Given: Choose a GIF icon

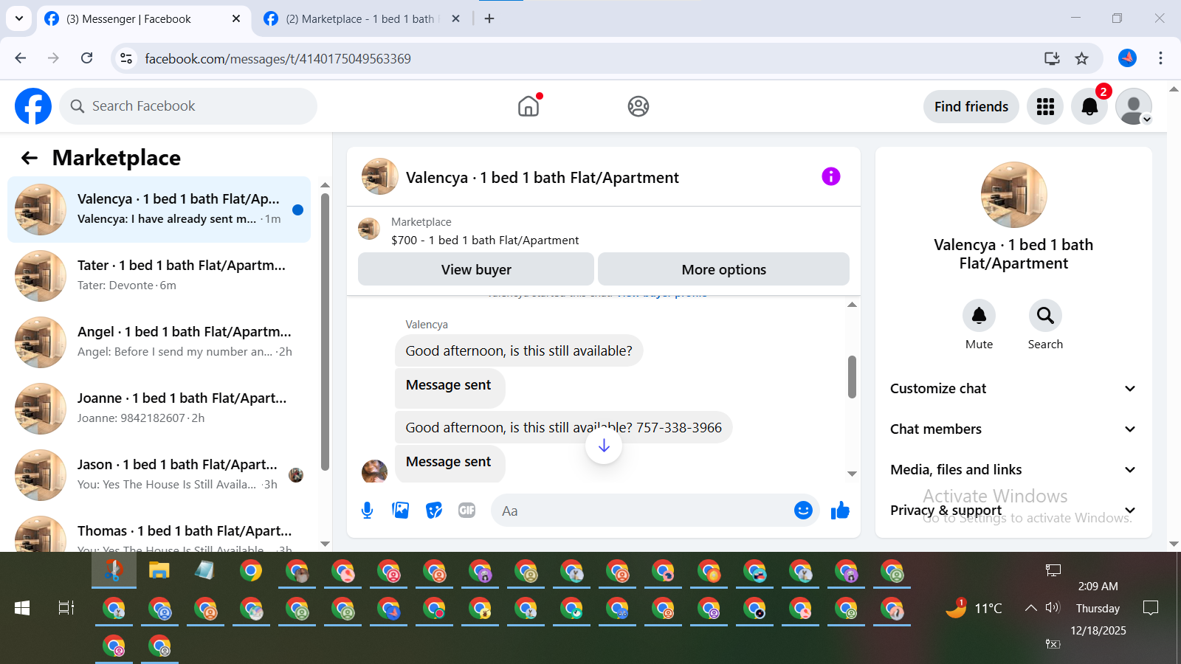Looking at the screenshot, I should [466, 511].
